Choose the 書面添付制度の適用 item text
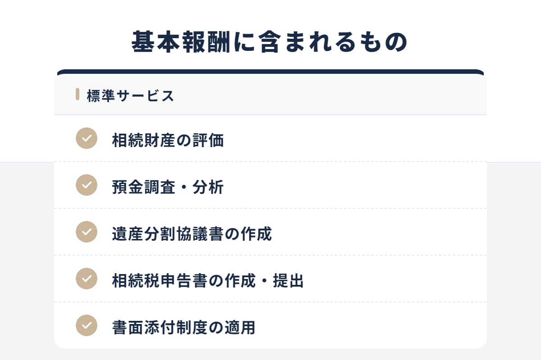Viewport: 541px width, 360px height. (183, 328)
